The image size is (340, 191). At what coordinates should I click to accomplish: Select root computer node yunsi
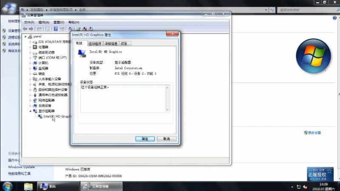(x=37, y=37)
